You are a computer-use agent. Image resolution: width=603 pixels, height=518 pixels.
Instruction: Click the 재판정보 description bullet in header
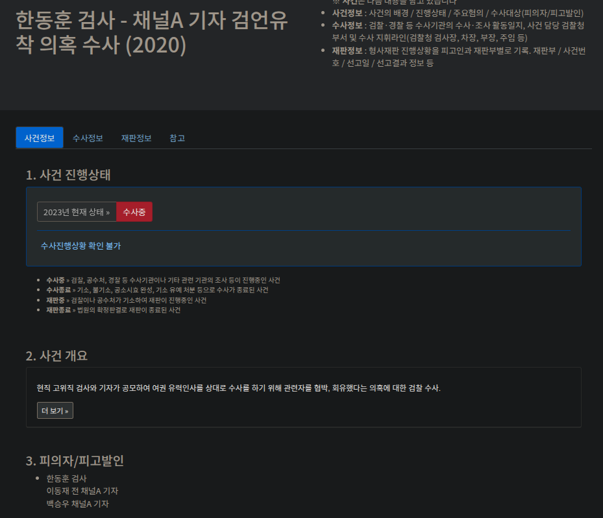(459, 57)
